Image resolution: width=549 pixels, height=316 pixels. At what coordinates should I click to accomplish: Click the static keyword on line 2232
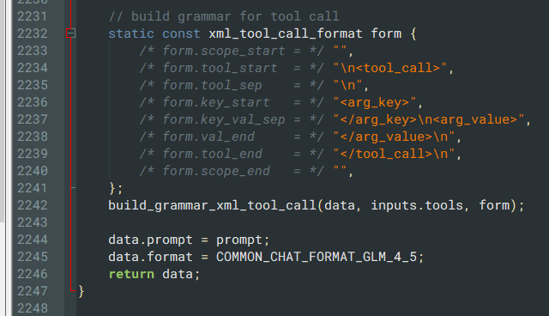(x=131, y=34)
